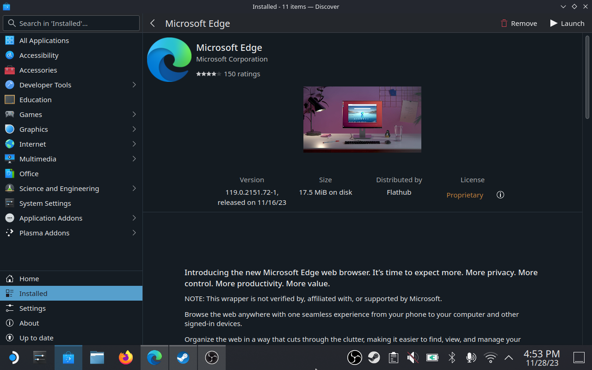Show hidden tray icons arrow

point(509,358)
